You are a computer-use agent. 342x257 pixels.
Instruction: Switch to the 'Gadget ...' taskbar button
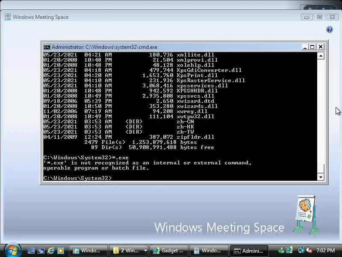click(168, 251)
